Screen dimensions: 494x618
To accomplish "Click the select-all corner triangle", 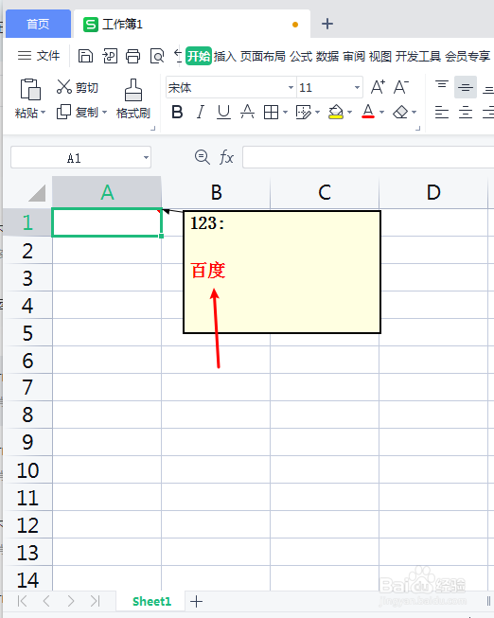I will 37,193.
